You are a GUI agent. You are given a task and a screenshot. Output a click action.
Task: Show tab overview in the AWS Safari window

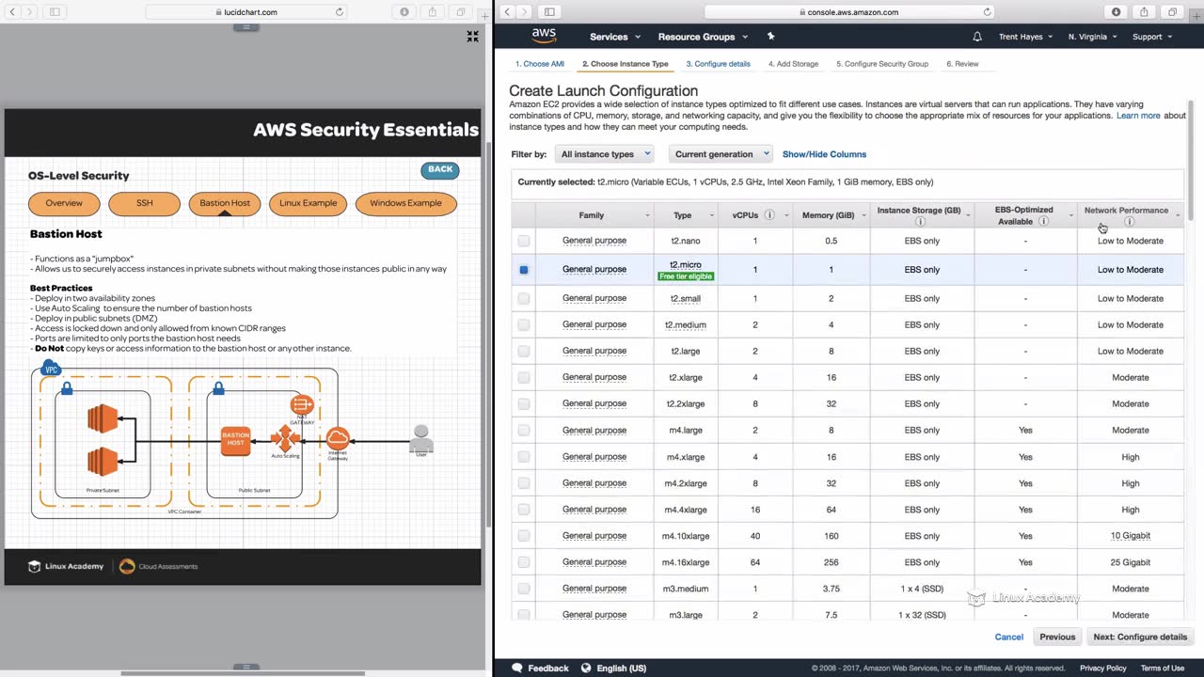[1172, 12]
